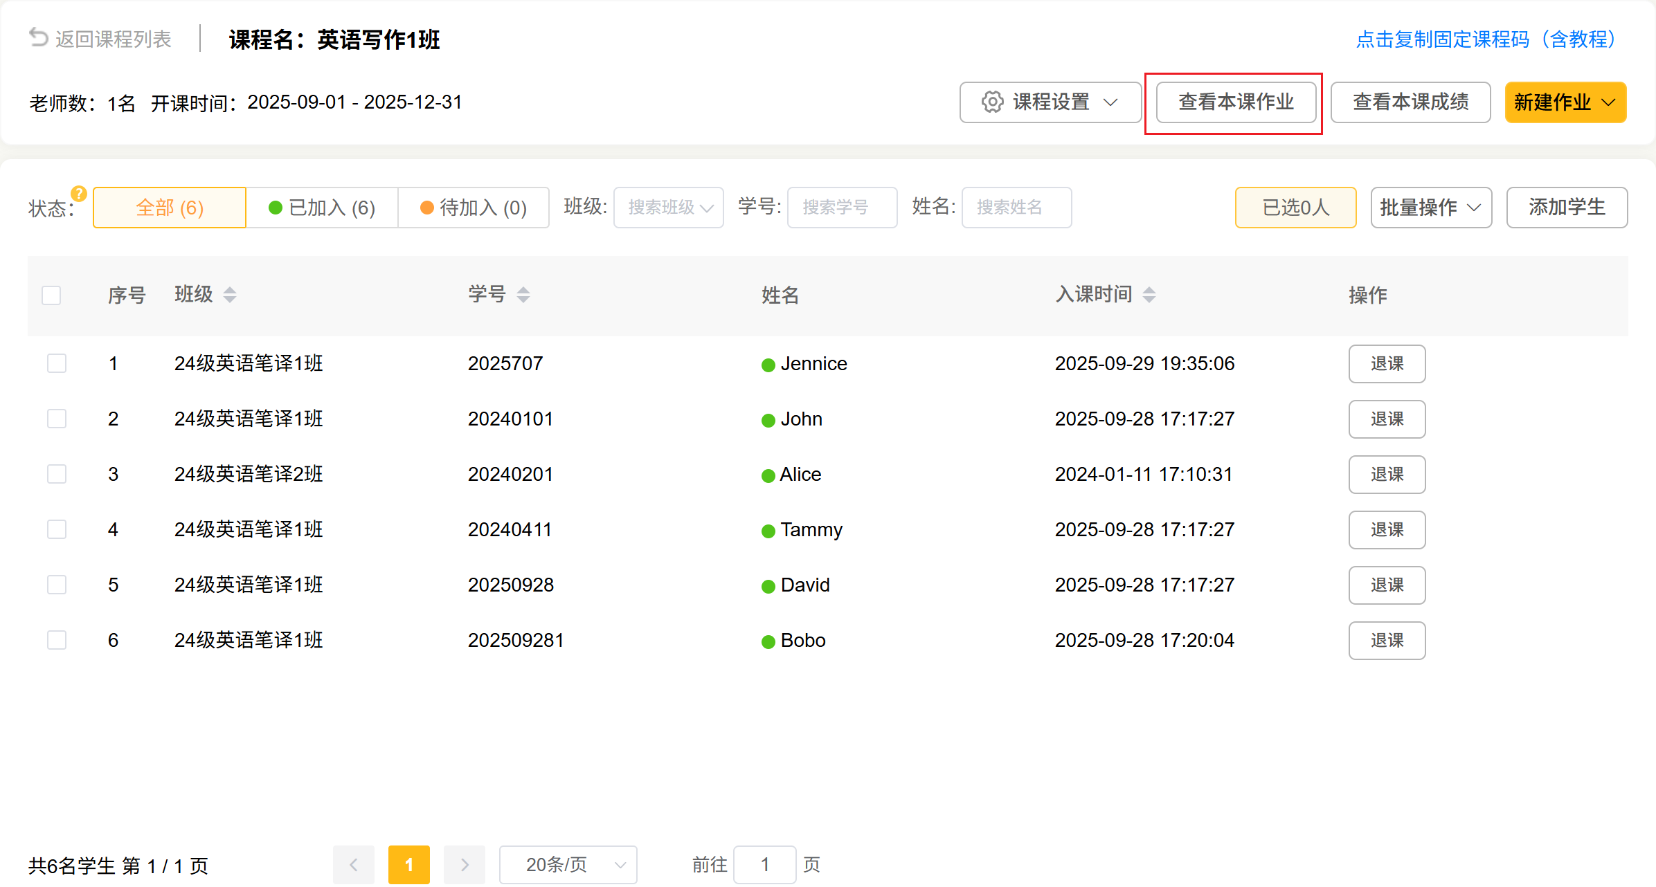1656x887 pixels.
Task: Toggle the select-all header checkbox
Action: point(51,295)
